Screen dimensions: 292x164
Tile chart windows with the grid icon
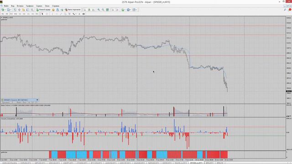108,10
